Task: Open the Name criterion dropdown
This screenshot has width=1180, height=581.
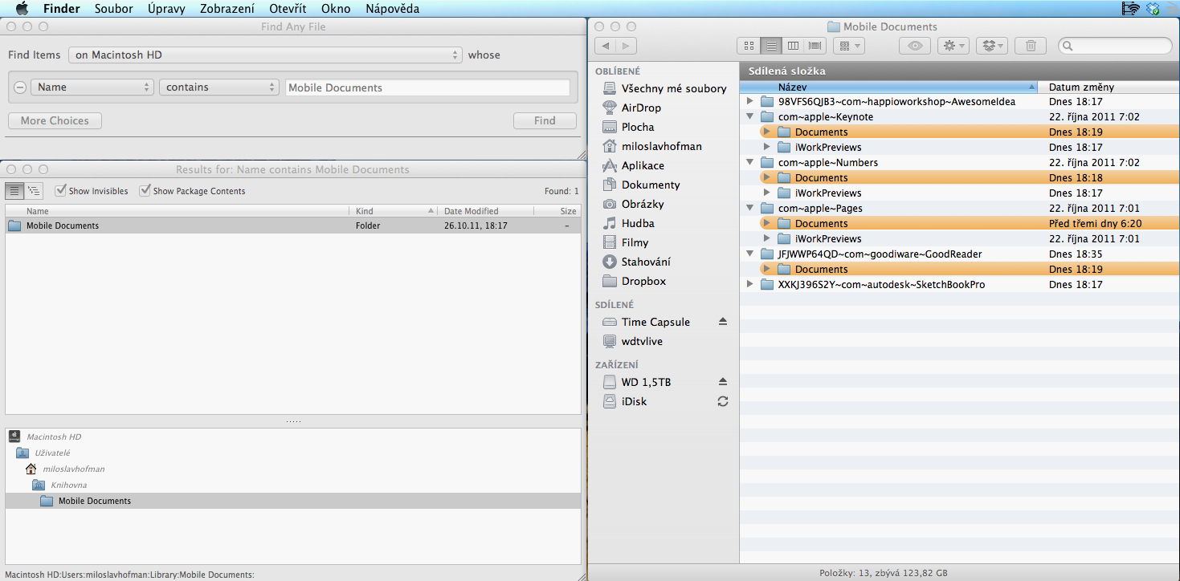Action: (92, 87)
